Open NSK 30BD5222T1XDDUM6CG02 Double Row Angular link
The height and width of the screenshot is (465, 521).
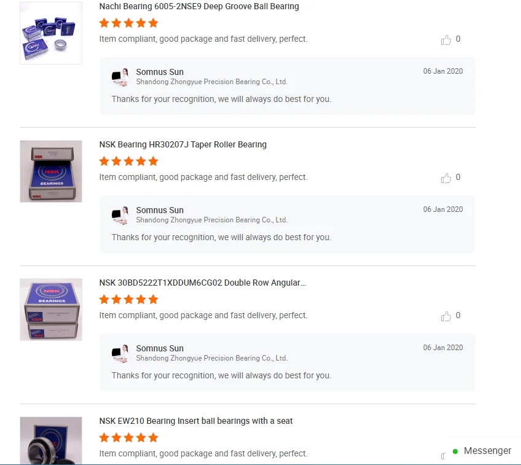202,283
